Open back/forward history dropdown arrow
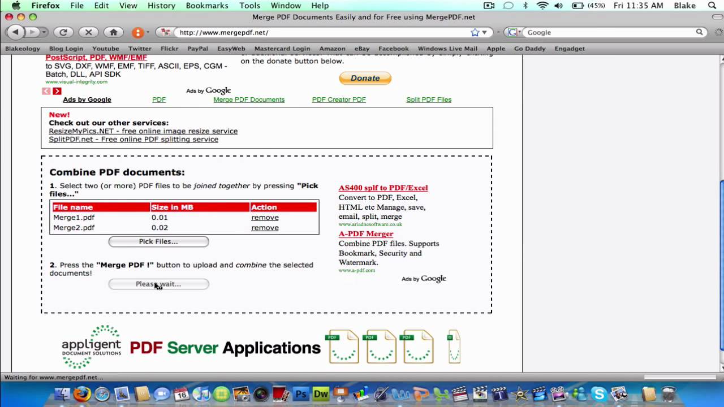Viewport: 724px width, 407px height. click(x=44, y=32)
